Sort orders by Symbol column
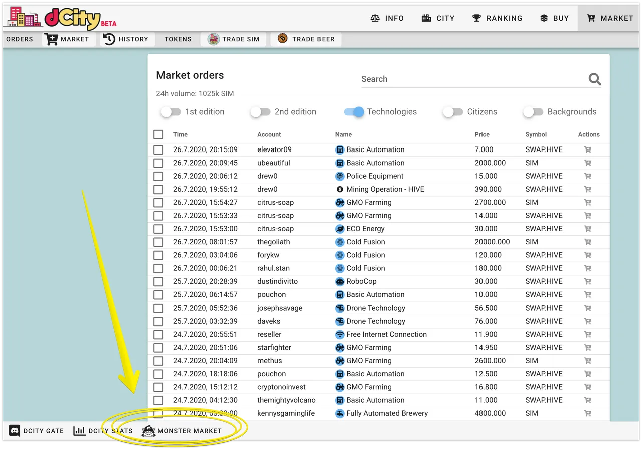The width and height of the screenshot is (642, 451). click(x=536, y=134)
